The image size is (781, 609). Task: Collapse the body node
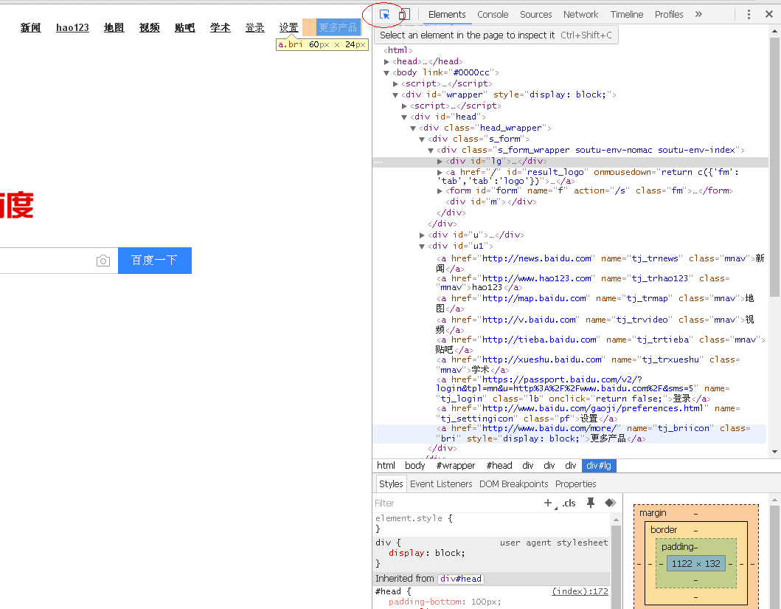point(386,73)
